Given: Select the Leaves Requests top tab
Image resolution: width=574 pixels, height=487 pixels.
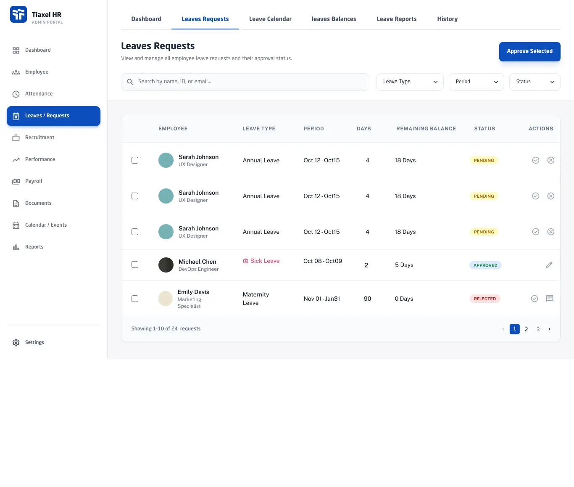Looking at the screenshot, I should pyautogui.click(x=205, y=19).
